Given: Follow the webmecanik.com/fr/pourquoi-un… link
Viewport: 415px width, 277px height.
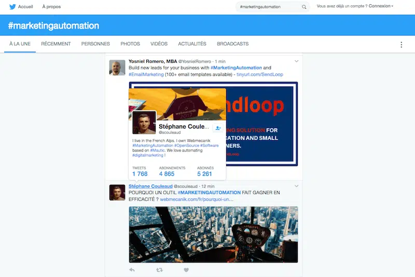Looking at the screenshot, I should coord(197,199).
